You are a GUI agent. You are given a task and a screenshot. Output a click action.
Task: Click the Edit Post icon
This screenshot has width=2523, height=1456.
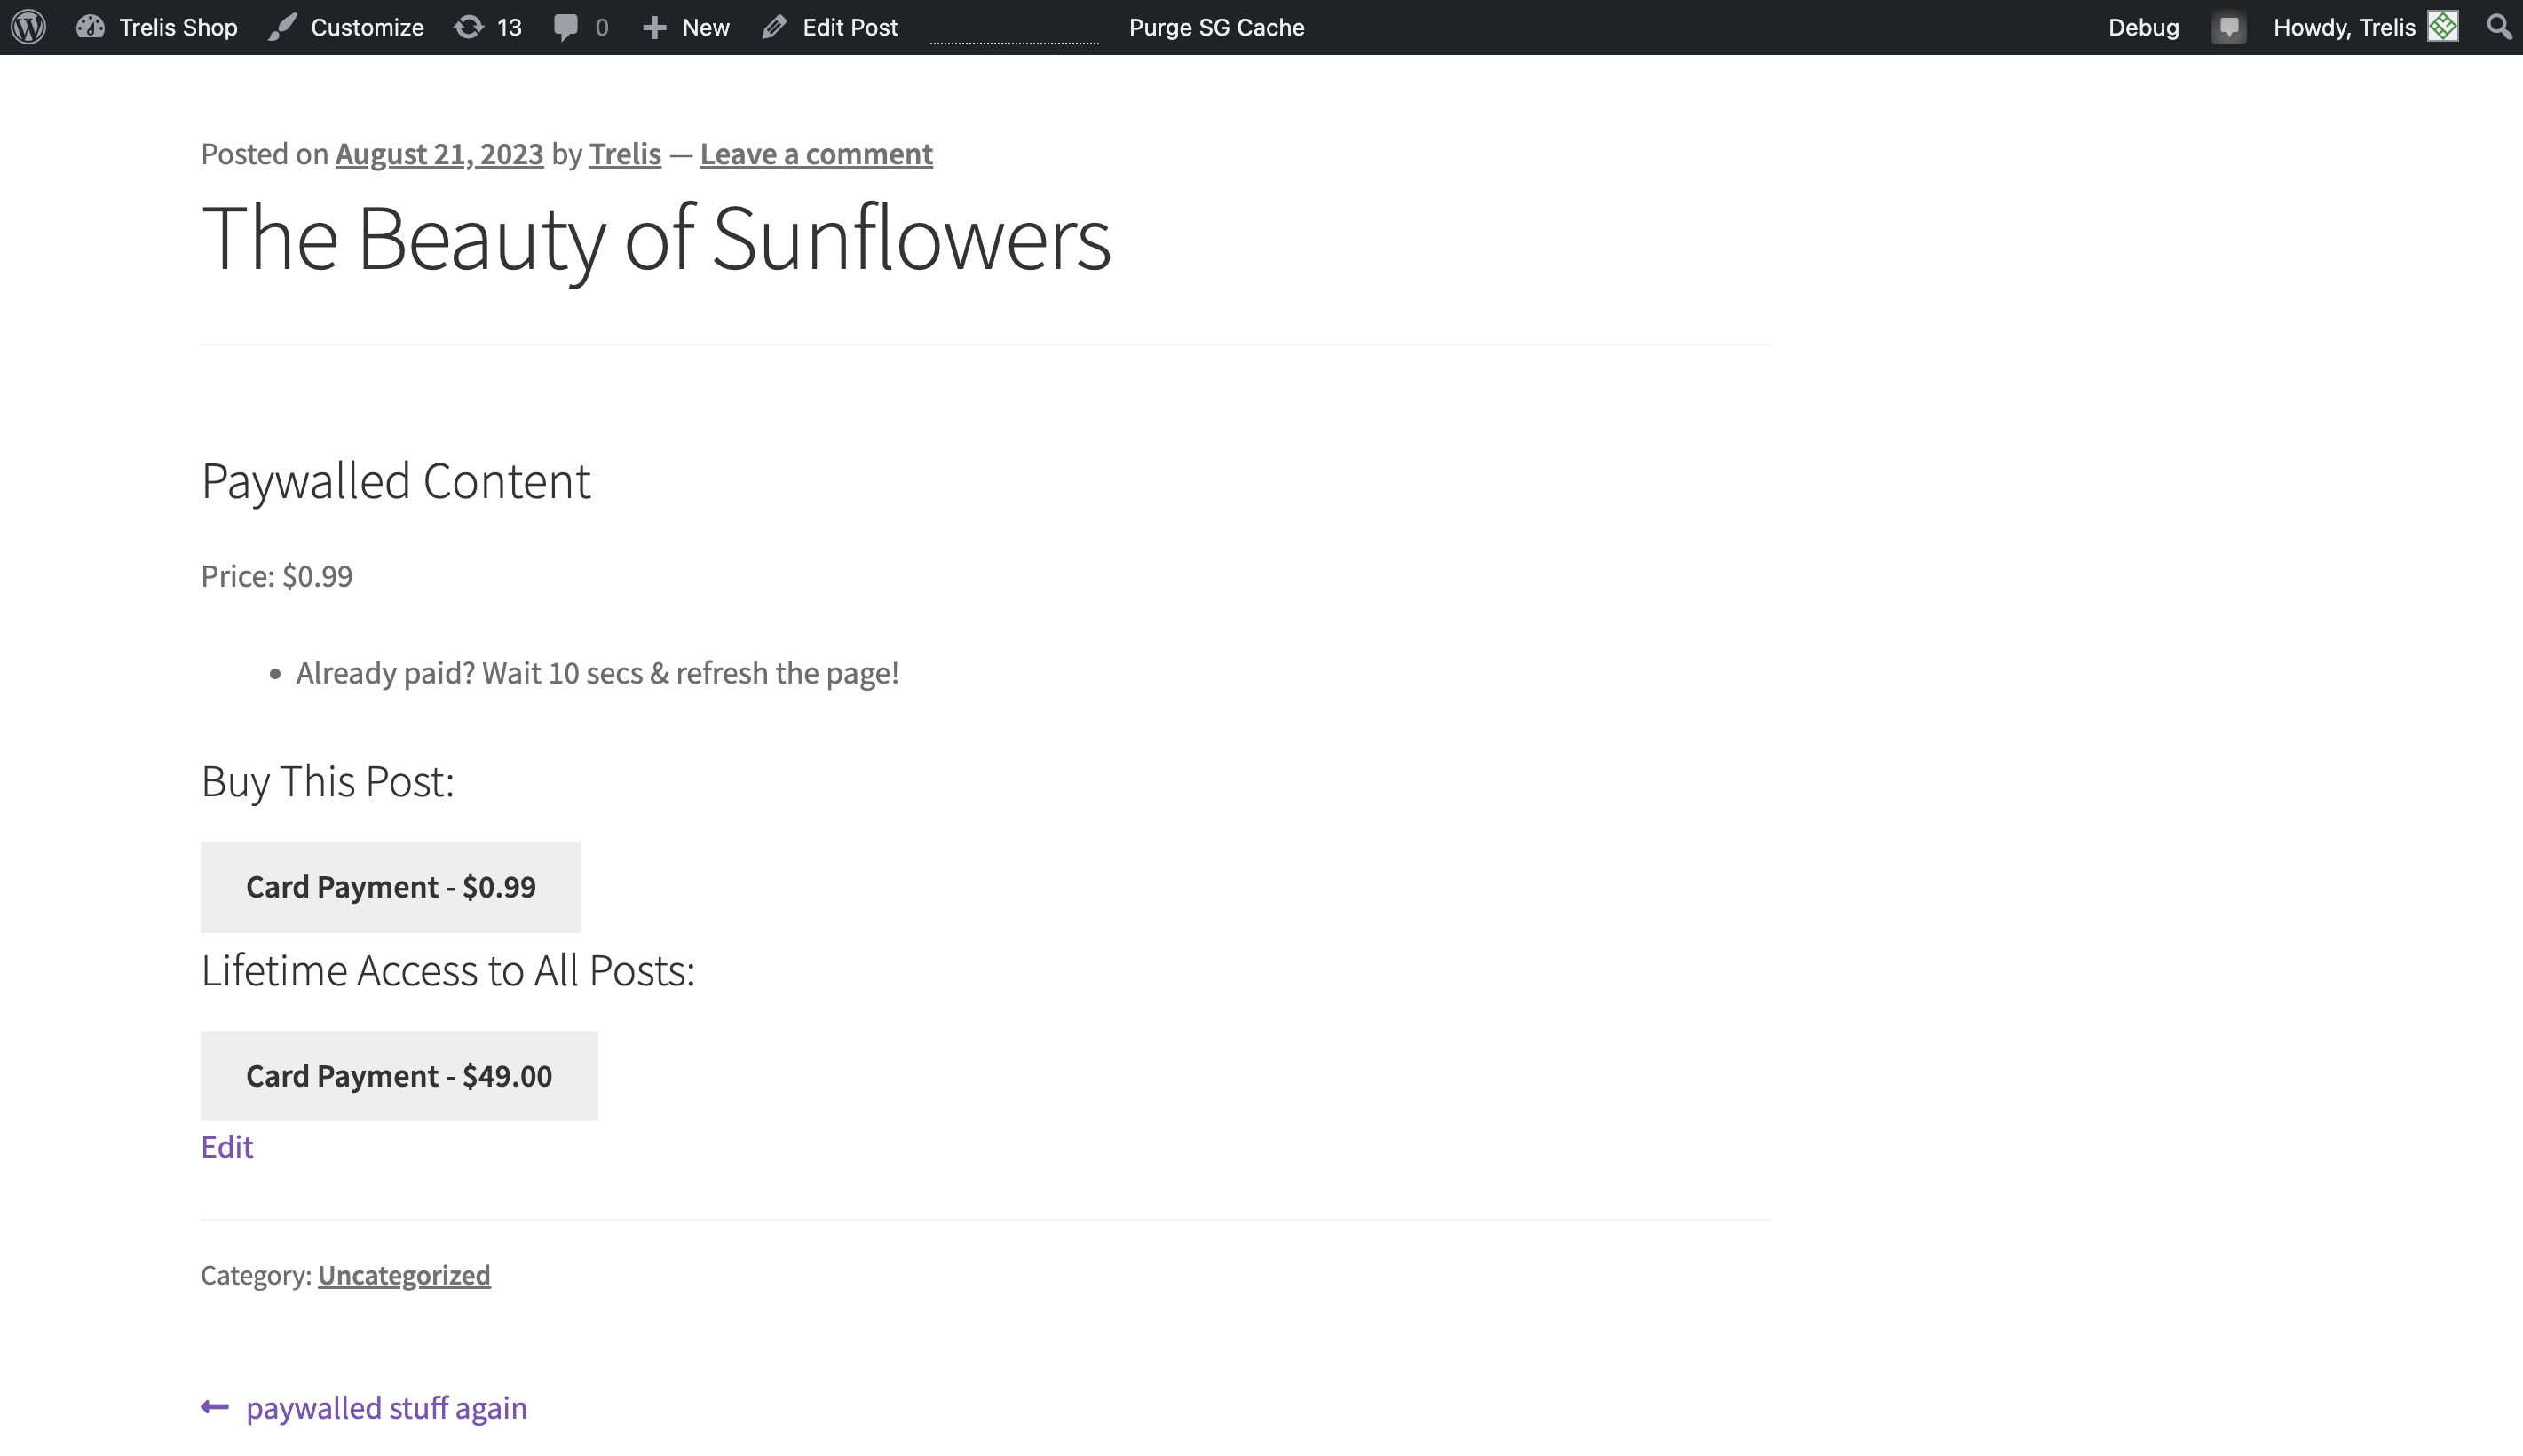point(775,26)
